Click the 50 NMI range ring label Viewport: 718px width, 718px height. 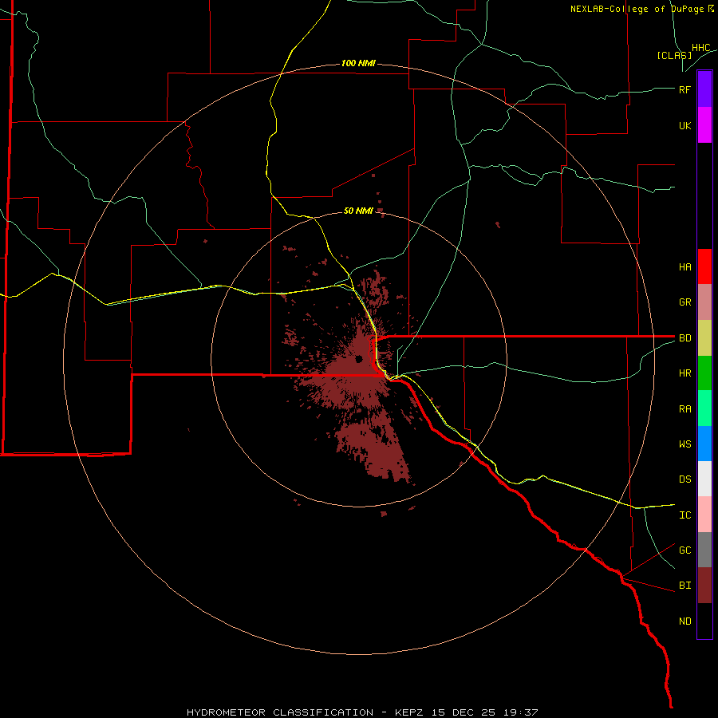point(358,211)
